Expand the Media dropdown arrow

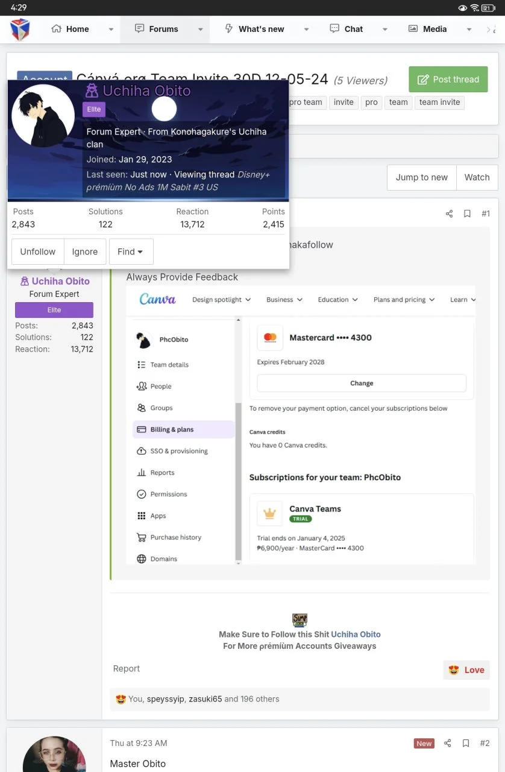click(469, 29)
